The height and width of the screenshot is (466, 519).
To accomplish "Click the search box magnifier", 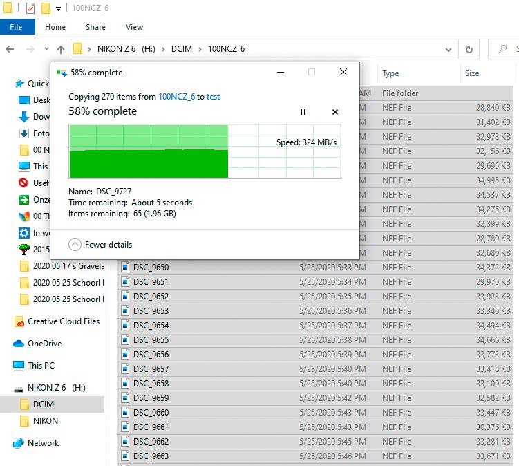I will 502,49.
